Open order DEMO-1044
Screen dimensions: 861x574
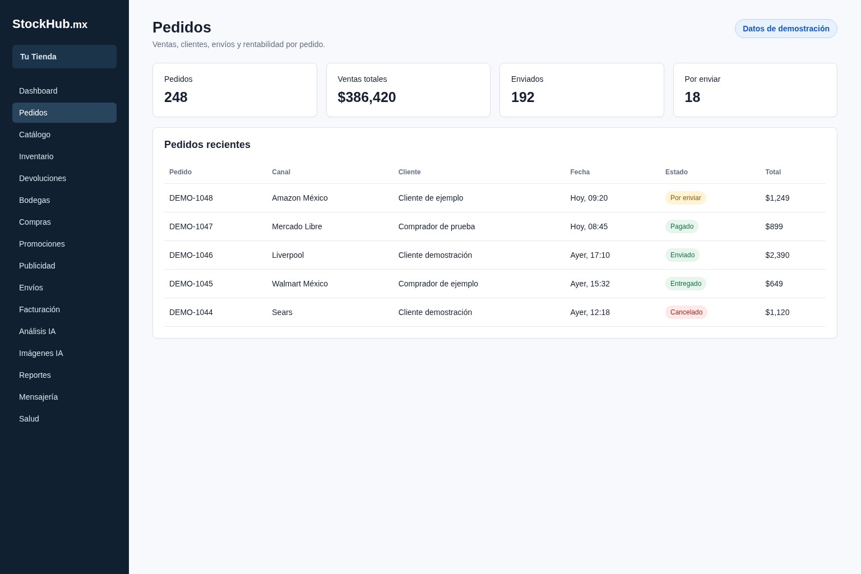tap(191, 312)
